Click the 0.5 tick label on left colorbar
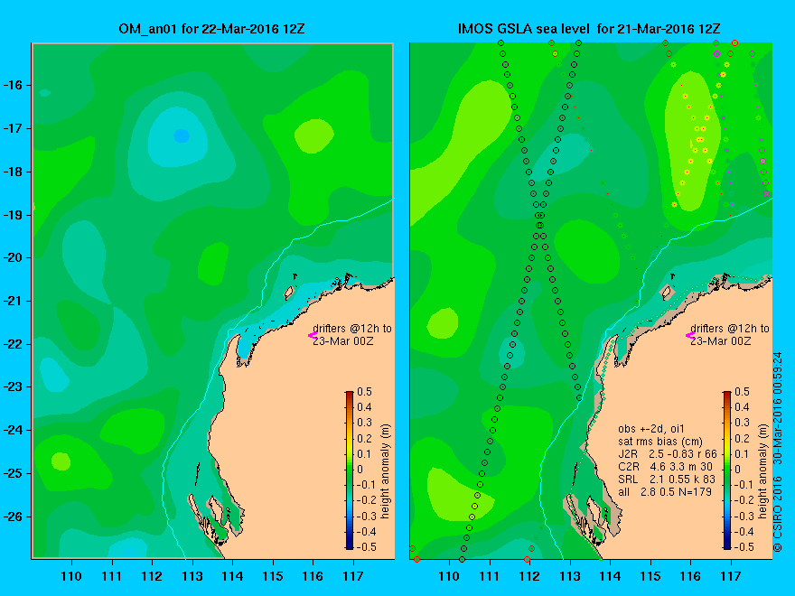 pos(365,392)
